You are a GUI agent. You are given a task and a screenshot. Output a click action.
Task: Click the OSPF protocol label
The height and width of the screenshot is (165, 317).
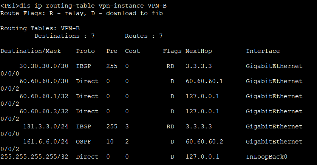coord(84,142)
